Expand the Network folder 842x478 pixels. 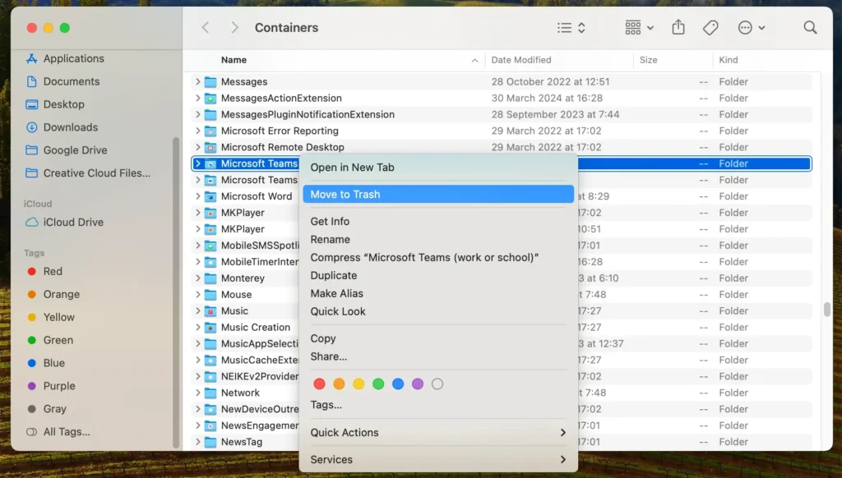197,393
